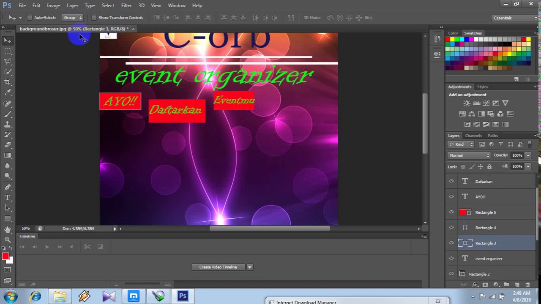The height and width of the screenshot is (304, 541).
Task: Select the Eyedropper tool
Action: 8,92
